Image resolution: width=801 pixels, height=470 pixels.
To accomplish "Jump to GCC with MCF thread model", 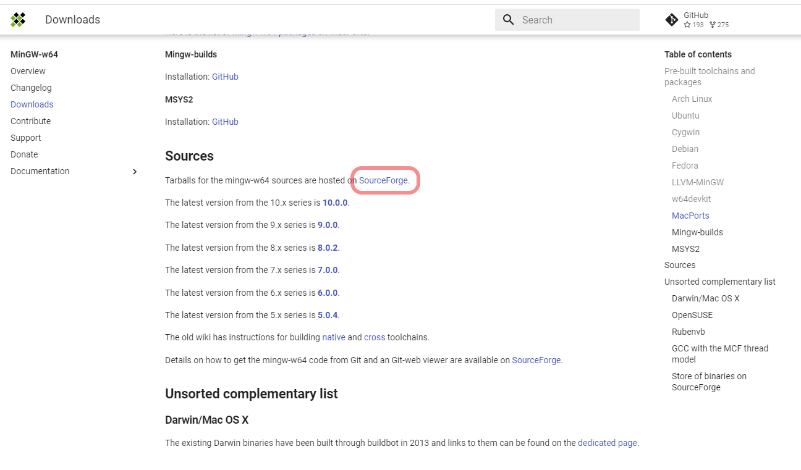I will click(x=720, y=354).
